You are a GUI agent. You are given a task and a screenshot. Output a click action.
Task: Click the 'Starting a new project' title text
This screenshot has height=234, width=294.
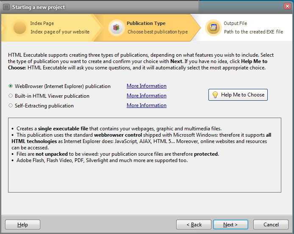39,7
